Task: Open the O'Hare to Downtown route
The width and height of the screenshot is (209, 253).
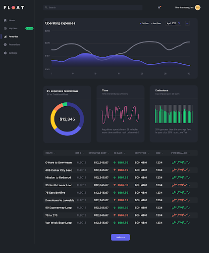Action: click(x=58, y=163)
